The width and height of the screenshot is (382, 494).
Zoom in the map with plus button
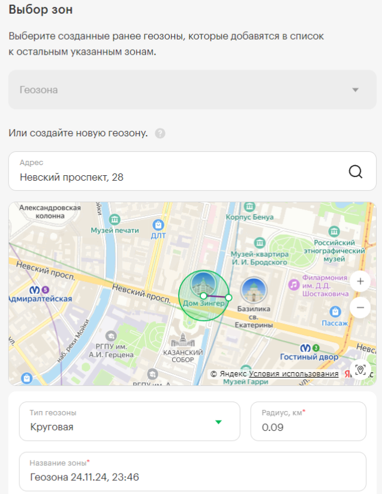(360, 281)
